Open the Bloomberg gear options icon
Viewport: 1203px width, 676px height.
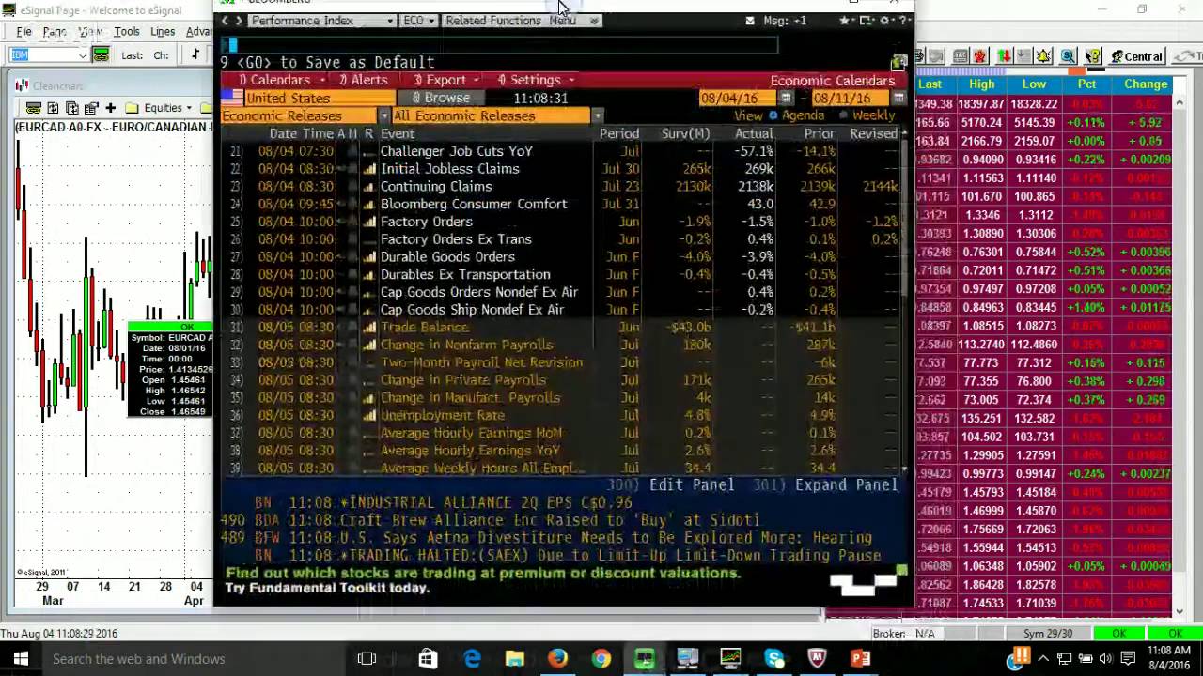click(884, 21)
